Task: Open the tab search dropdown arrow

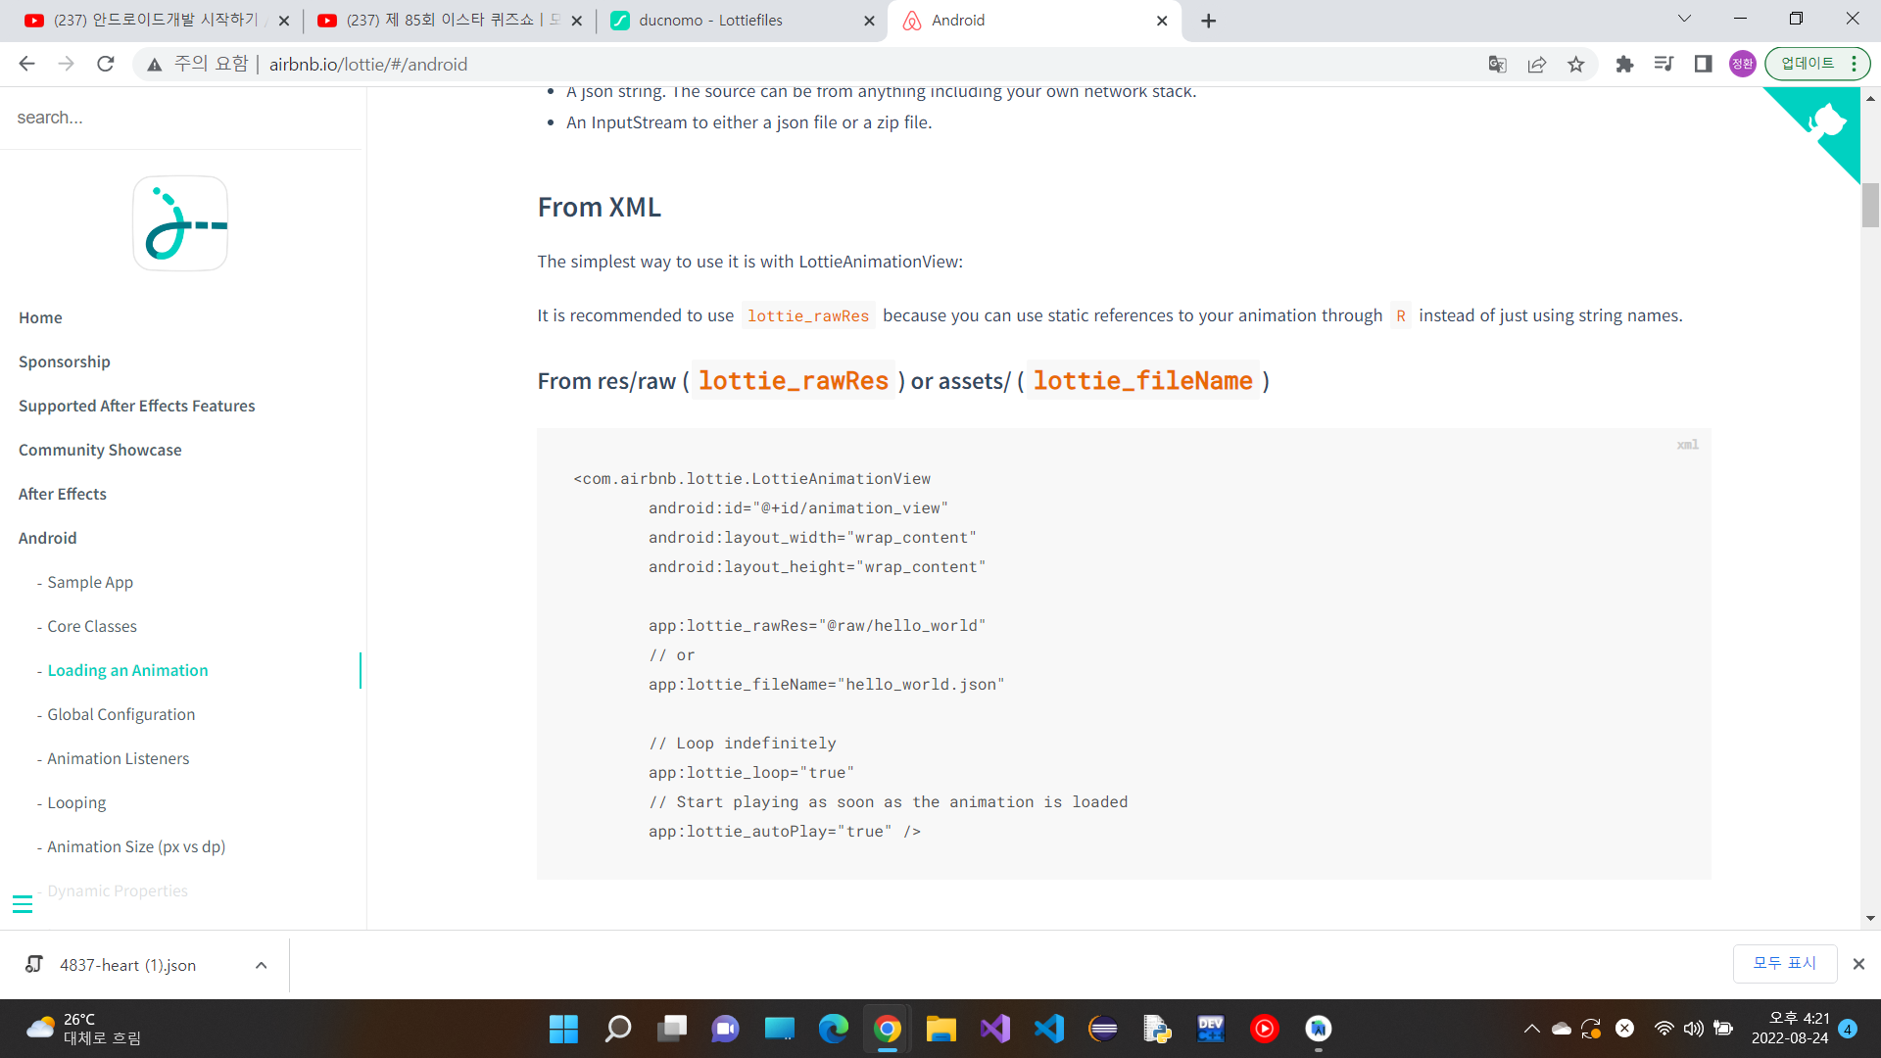Action: [x=1684, y=19]
